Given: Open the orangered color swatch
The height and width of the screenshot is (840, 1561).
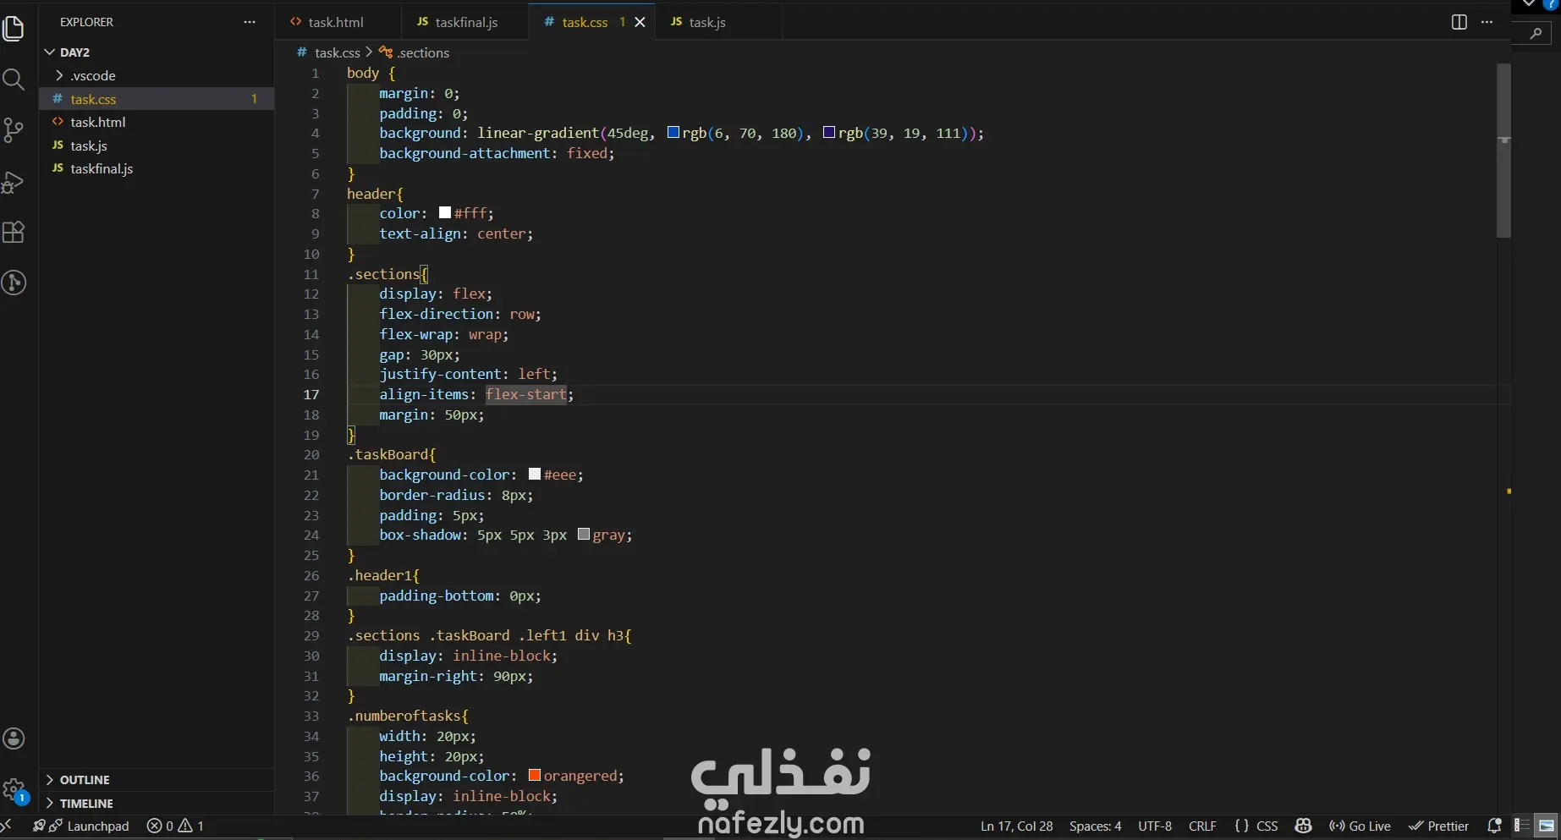Looking at the screenshot, I should pos(535,775).
